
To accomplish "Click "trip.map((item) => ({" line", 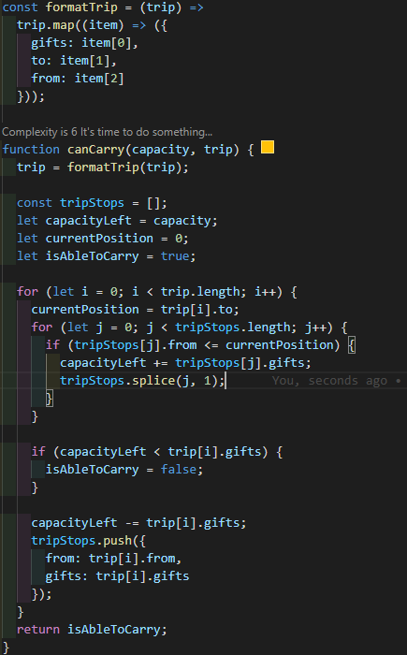I will point(92,25).
